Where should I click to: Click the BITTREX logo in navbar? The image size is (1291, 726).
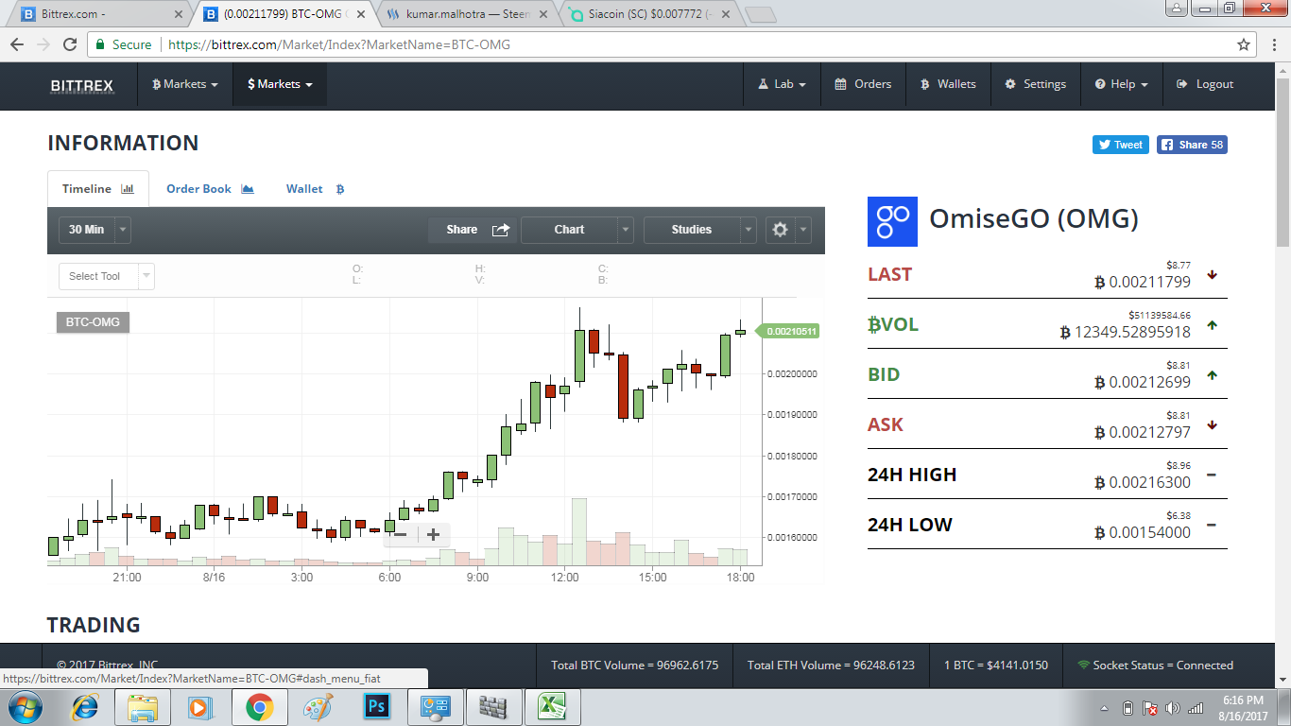82,85
